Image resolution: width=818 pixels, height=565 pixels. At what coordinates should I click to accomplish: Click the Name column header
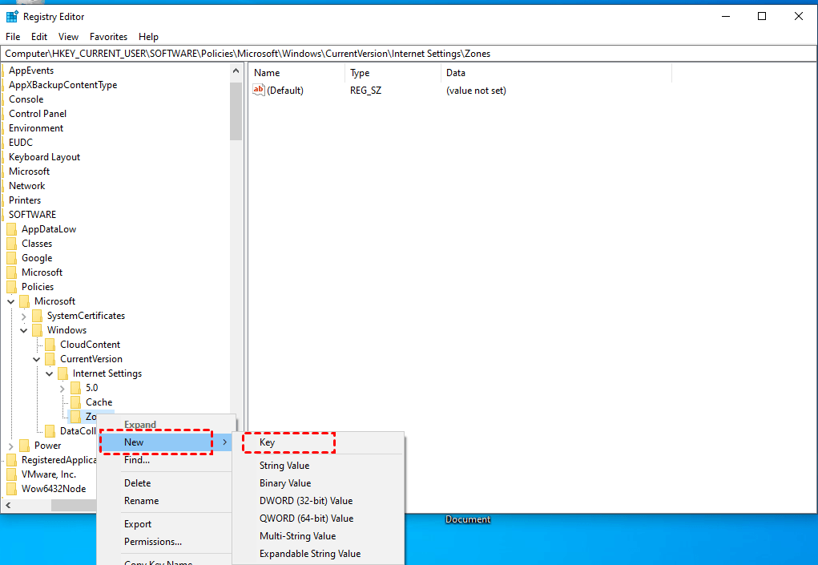pyautogui.click(x=296, y=73)
